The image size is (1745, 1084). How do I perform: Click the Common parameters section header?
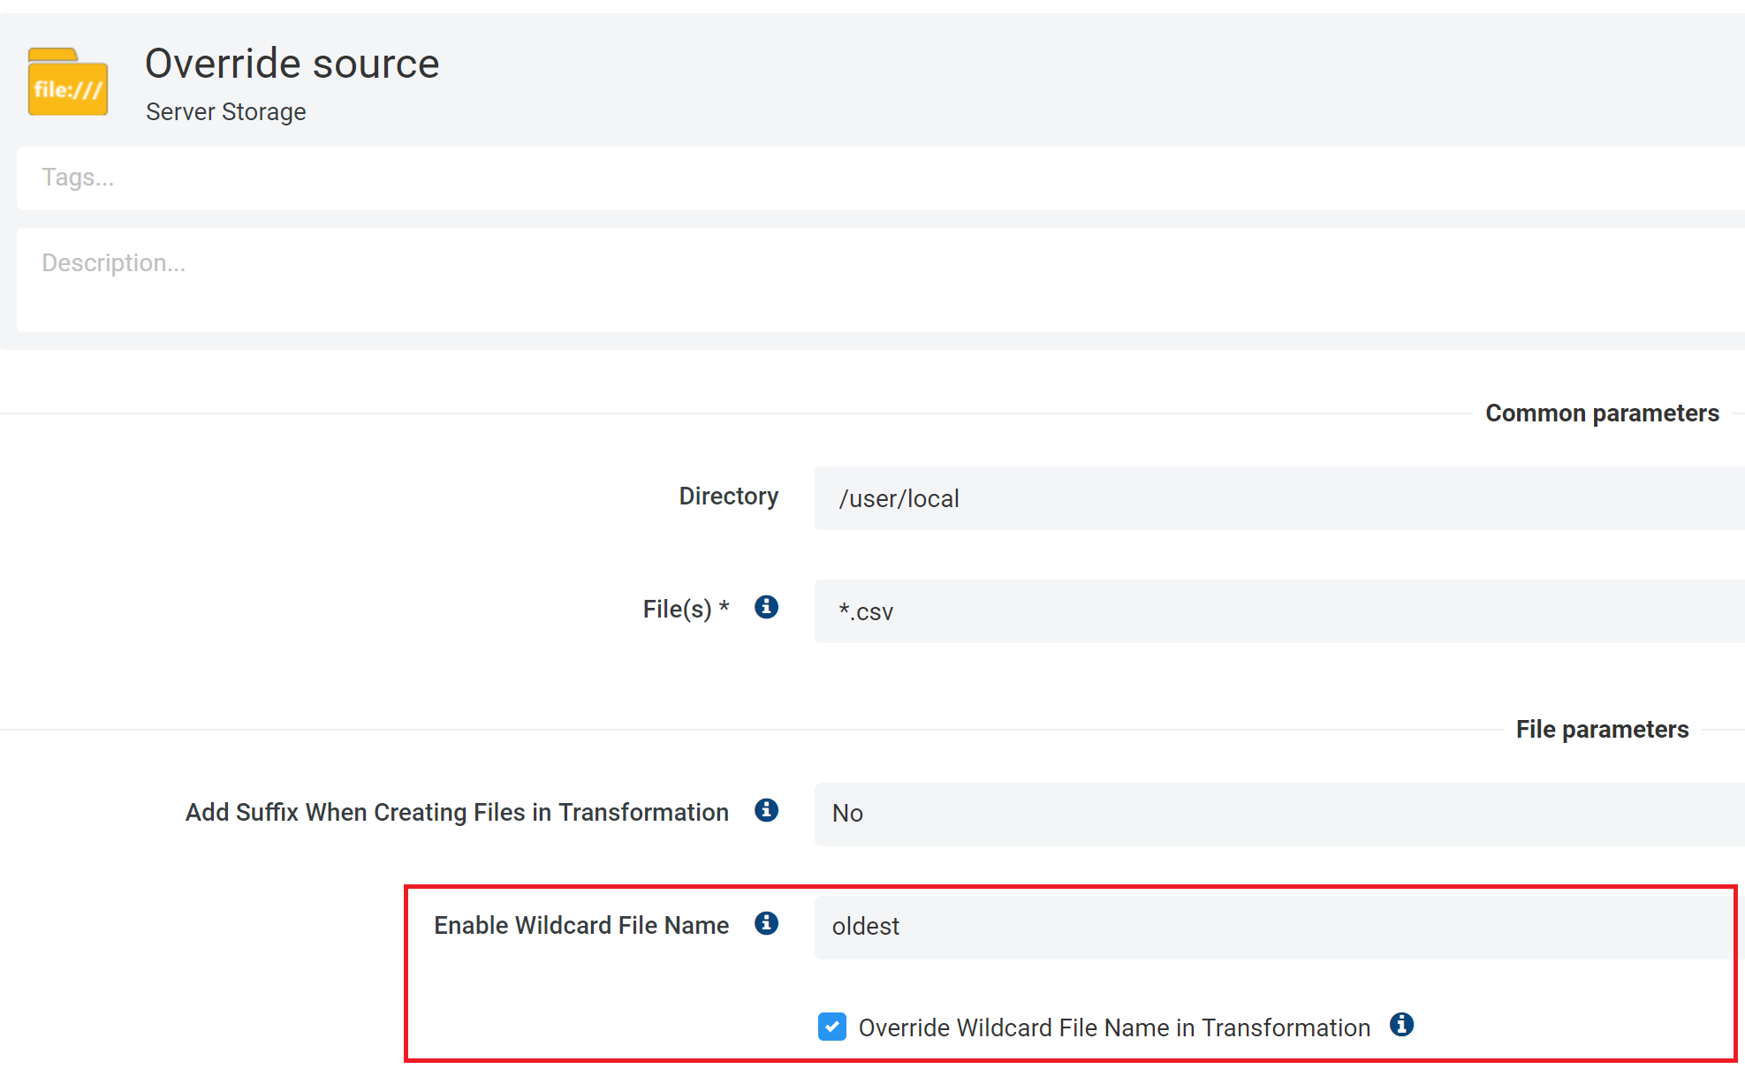point(1602,413)
